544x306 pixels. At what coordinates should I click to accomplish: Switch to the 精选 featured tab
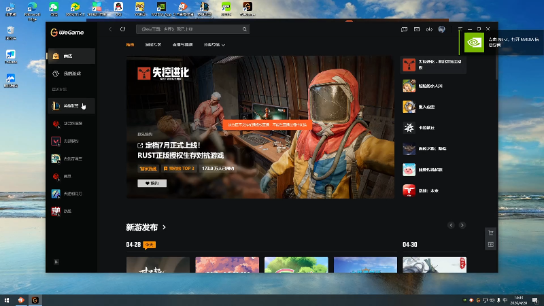pos(130,45)
